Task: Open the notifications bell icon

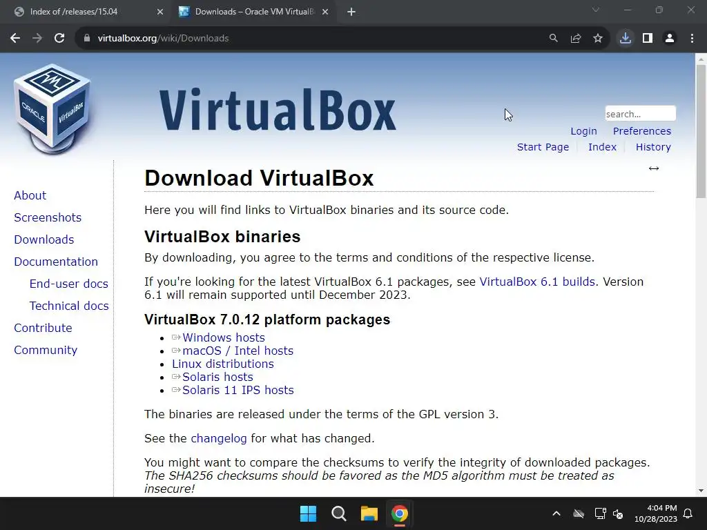Action: click(x=688, y=513)
